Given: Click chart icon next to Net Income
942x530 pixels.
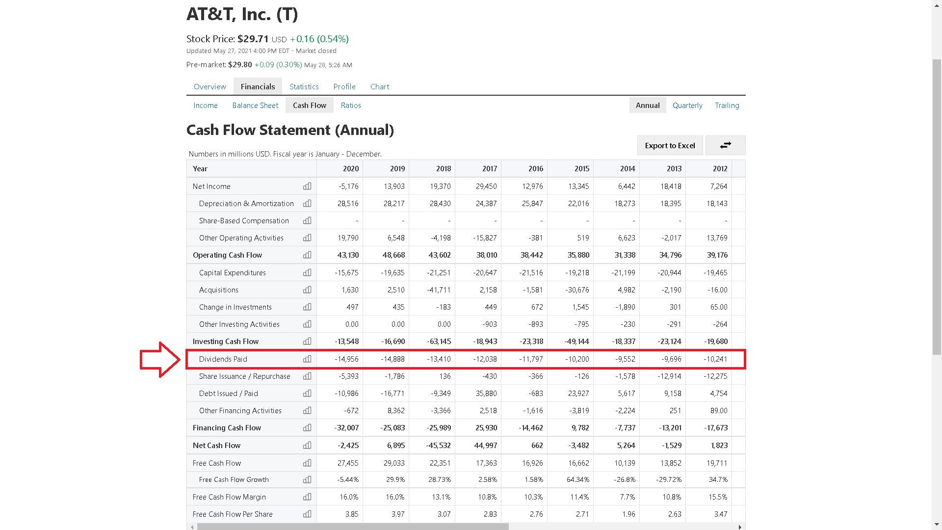Looking at the screenshot, I should point(307,186).
